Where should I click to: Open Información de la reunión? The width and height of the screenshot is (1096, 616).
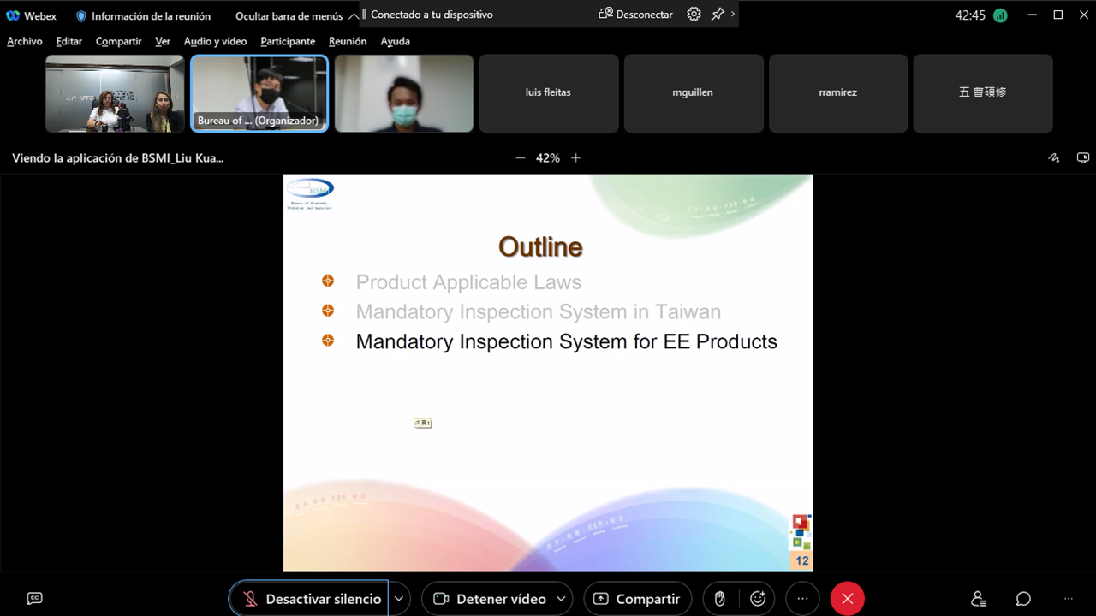click(x=143, y=15)
